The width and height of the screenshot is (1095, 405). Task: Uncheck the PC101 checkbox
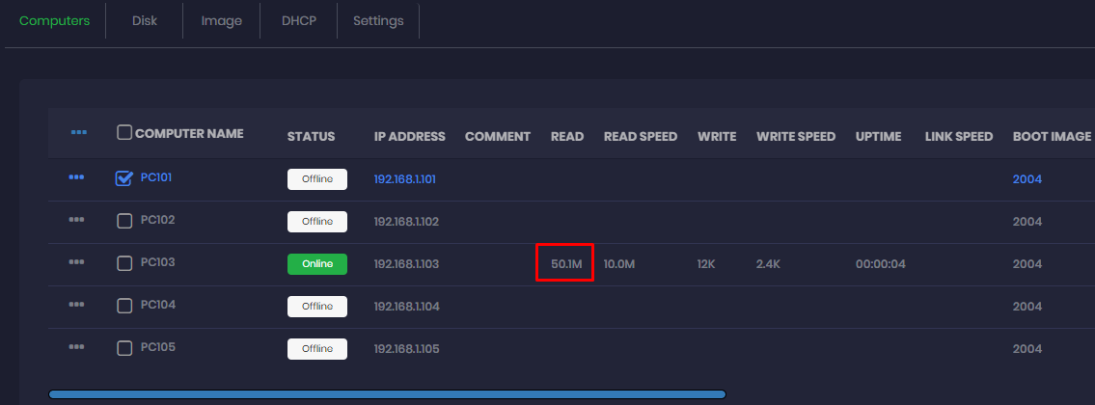[123, 178]
